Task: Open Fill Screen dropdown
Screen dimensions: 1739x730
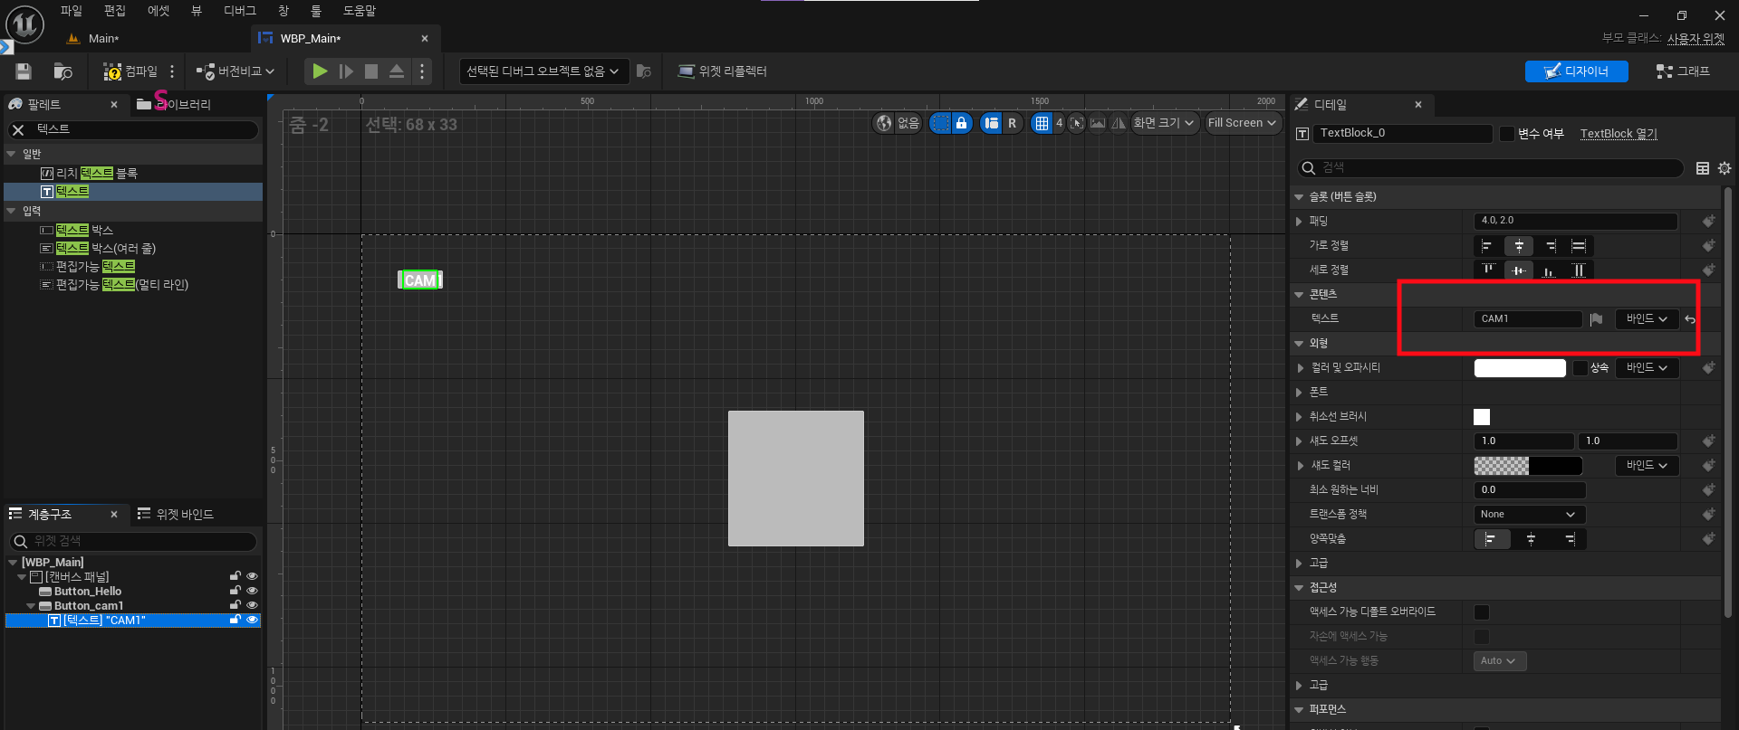Action: [1242, 123]
